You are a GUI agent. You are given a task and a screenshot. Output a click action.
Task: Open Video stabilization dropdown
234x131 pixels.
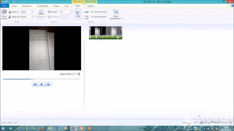[x=116, y=15]
